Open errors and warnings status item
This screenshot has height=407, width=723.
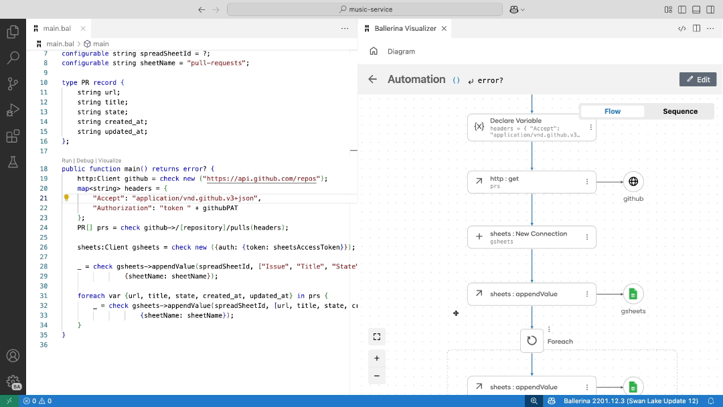tap(37, 401)
